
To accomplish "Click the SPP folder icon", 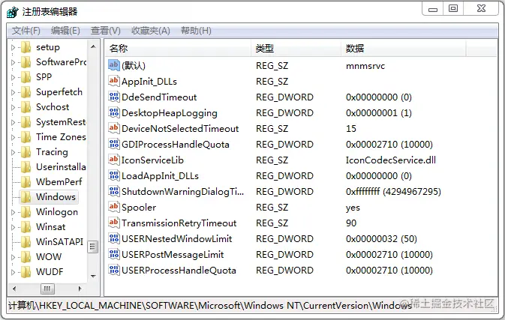I will click(x=26, y=77).
